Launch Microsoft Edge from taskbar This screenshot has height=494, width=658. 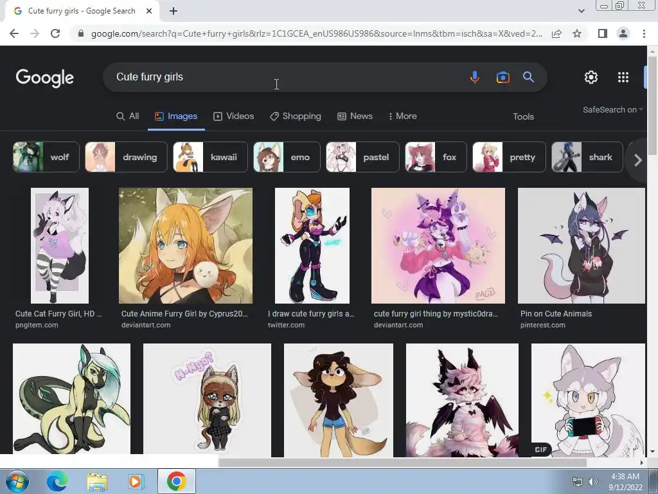point(57,481)
